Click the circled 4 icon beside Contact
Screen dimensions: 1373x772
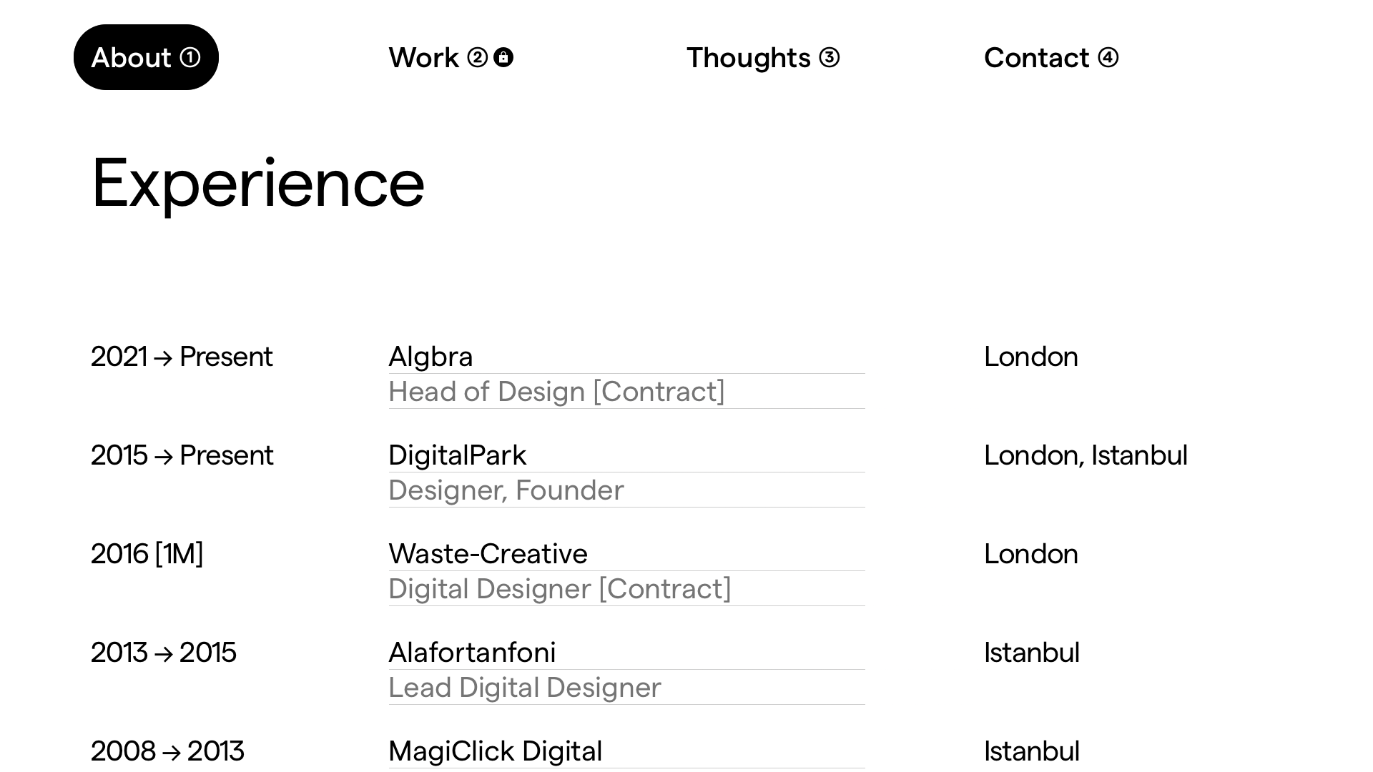1108,57
